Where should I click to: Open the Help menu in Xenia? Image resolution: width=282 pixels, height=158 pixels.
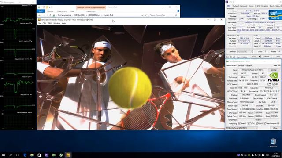[63, 23]
